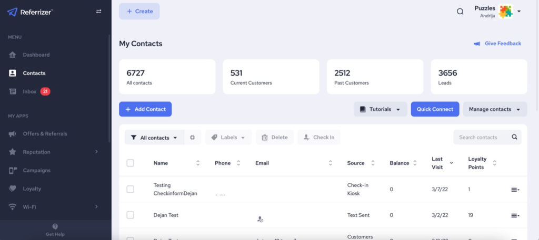This screenshot has height=240, width=539.
Task: Expand the All contacts filter dropdown
Action: pyautogui.click(x=155, y=138)
